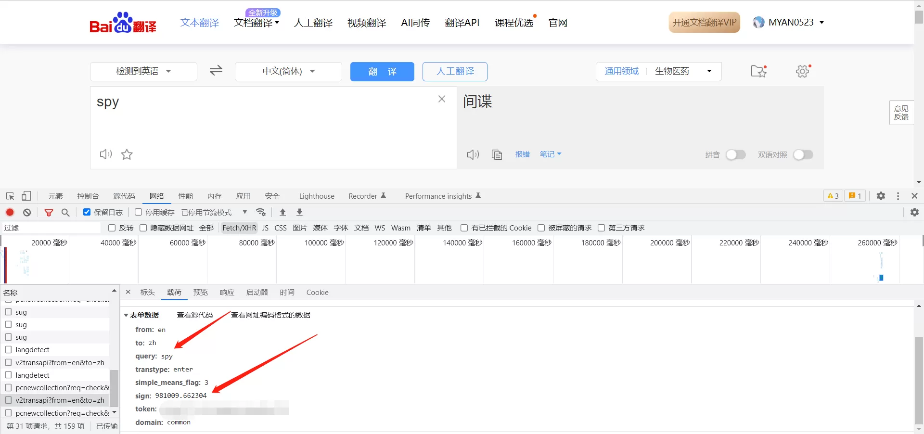924x434 pixels.
Task: Click the network filter funnel icon
Action: pyautogui.click(x=49, y=212)
